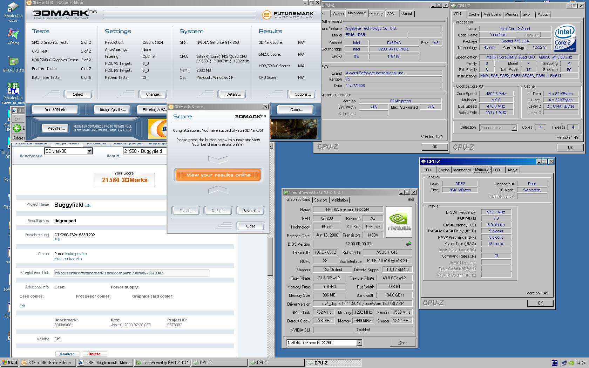The width and height of the screenshot is (589, 368).
Task: Click the Start button
Action: pos(9,363)
